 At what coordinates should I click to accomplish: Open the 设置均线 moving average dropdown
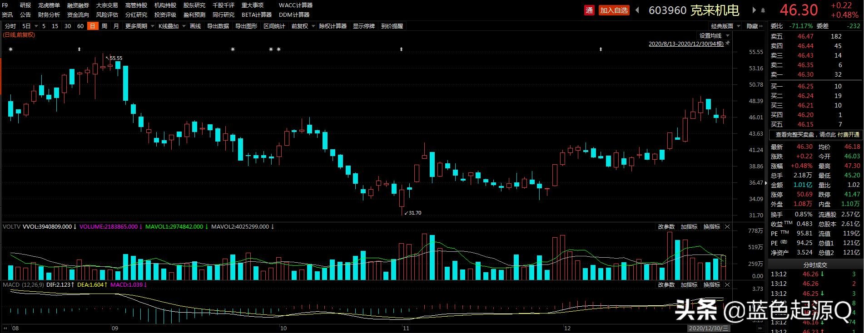tap(714, 36)
